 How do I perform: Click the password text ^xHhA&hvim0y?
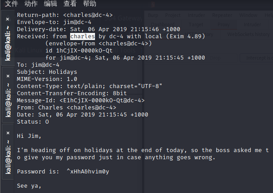coord(88,171)
